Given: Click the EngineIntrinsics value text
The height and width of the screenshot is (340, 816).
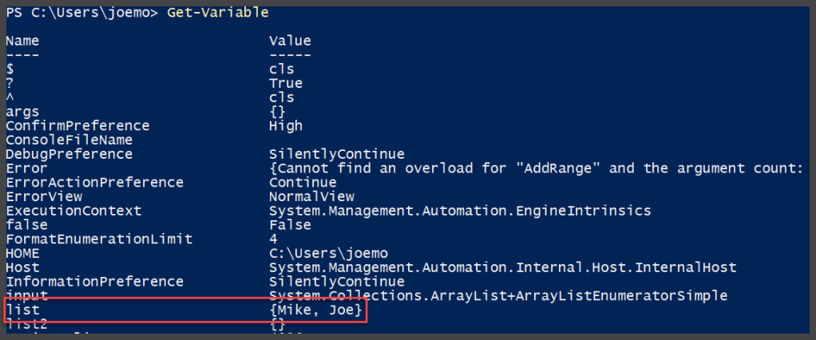Looking at the screenshot, I should tap(459, 211).
